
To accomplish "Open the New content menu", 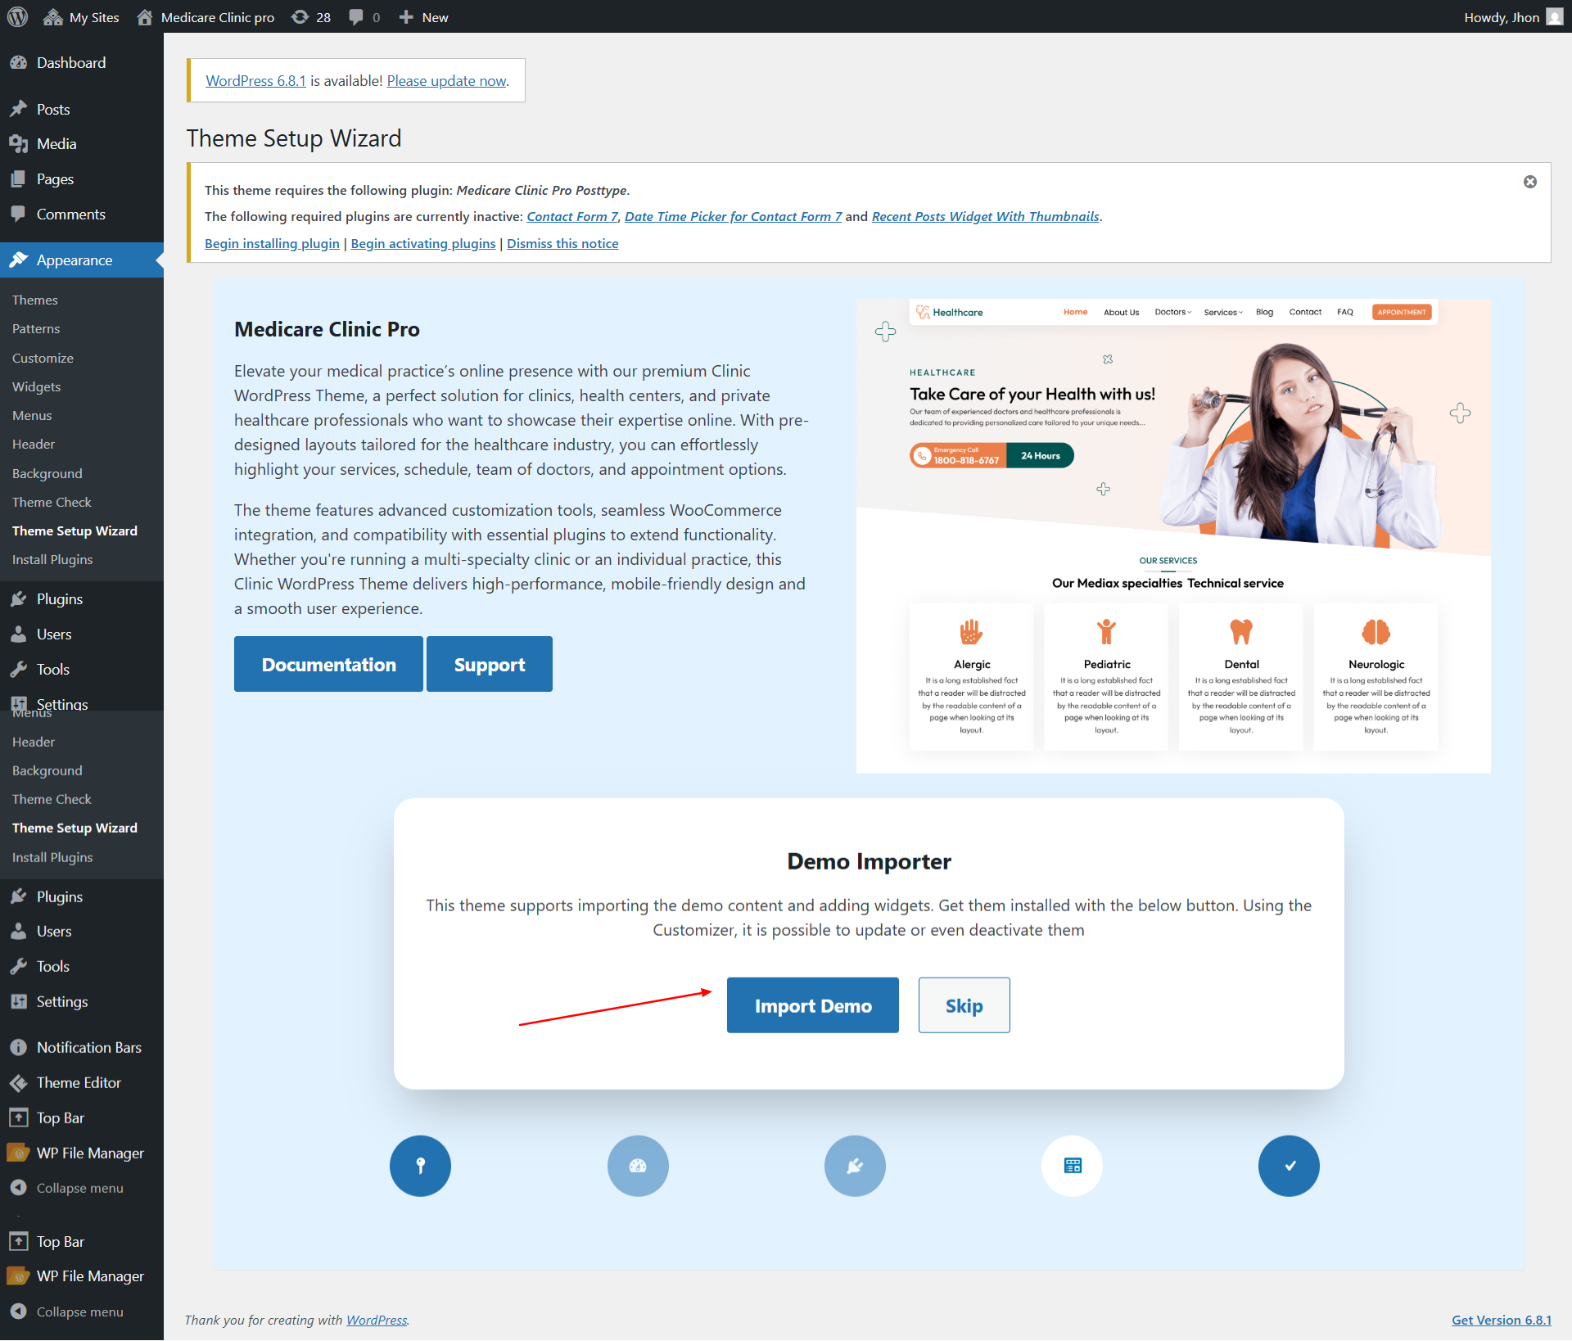I will point(423,16).
